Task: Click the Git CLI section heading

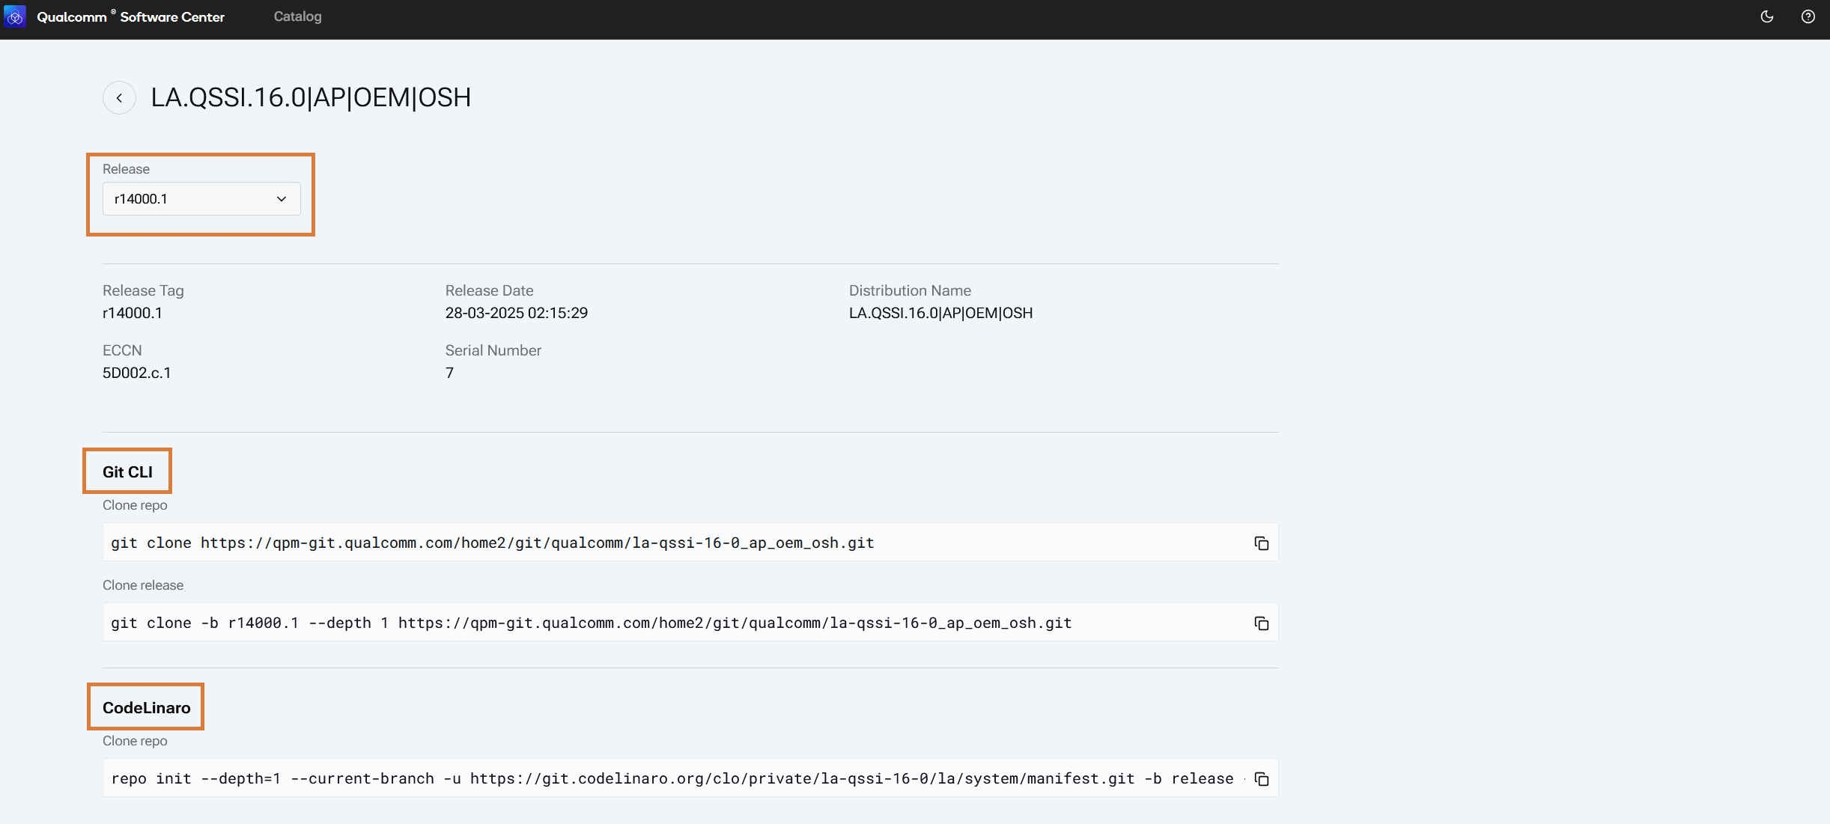Action: pos(127,472)
